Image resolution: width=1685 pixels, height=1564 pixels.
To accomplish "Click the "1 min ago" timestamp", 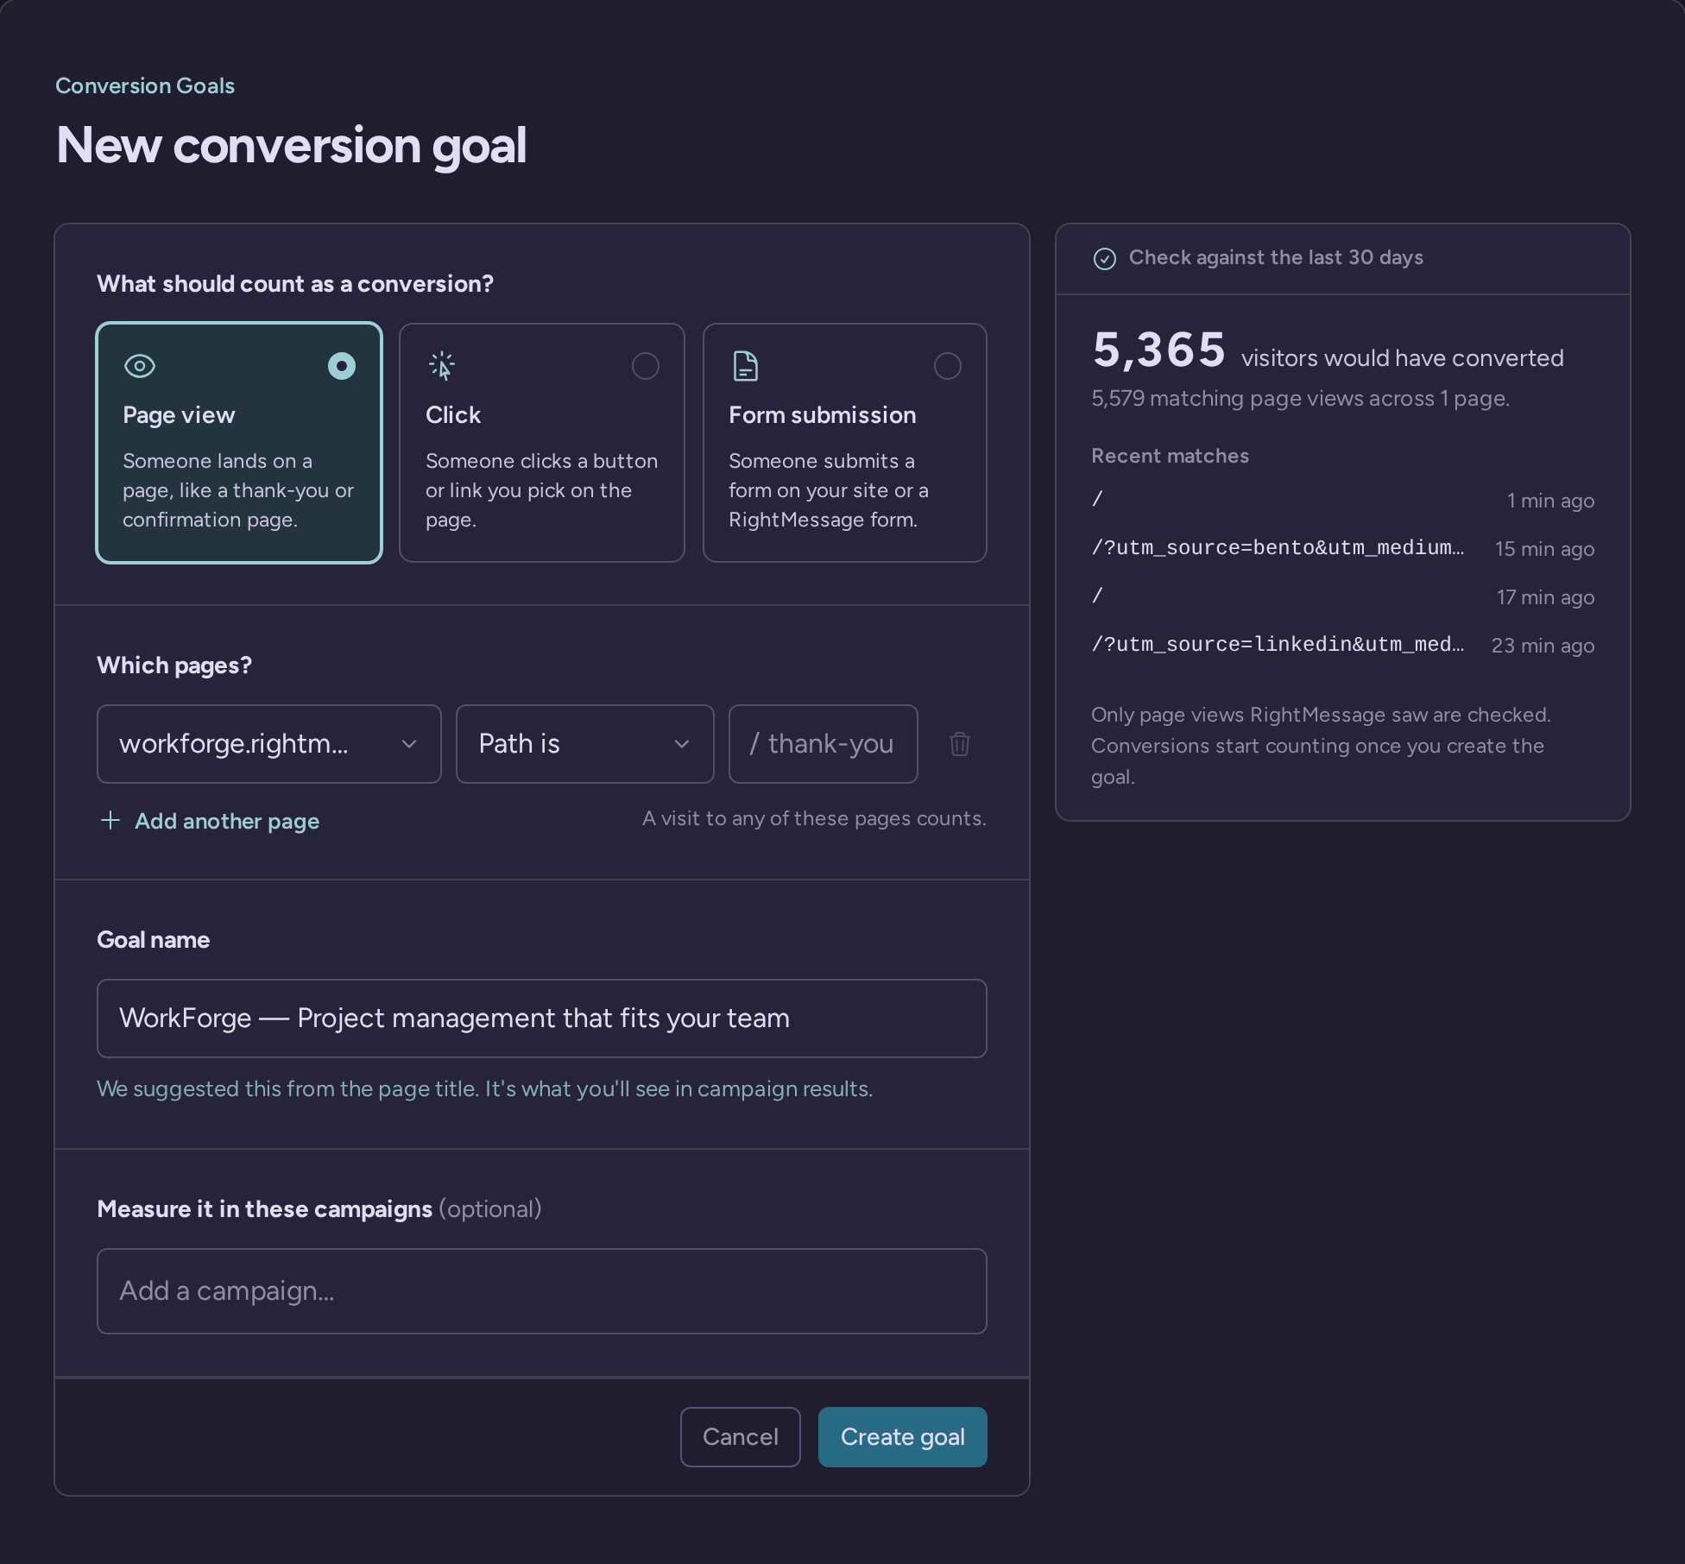I will 1550,501.
